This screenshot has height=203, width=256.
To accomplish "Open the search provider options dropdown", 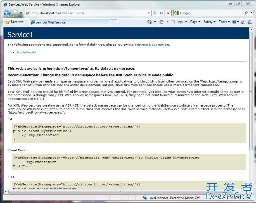I will (x=252, y=13).
